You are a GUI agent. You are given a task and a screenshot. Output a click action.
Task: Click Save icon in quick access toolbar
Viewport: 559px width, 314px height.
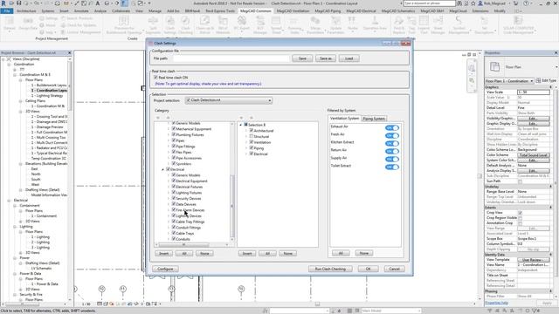pos(19,3)
